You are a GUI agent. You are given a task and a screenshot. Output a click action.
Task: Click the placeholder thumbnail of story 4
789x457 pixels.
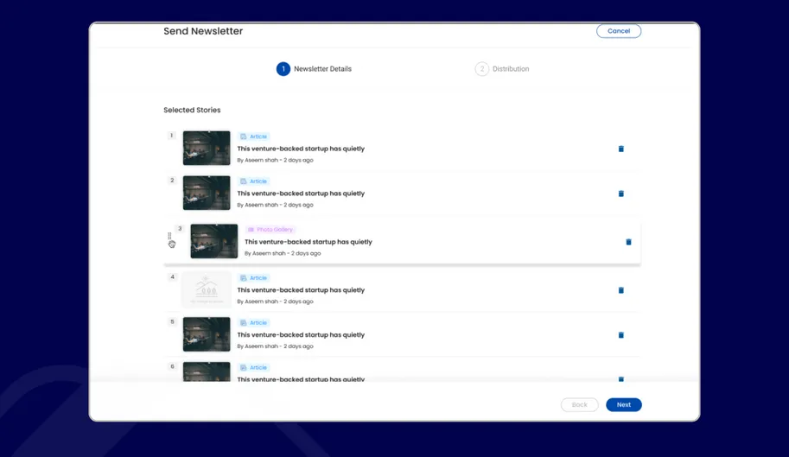coord(207,290)
